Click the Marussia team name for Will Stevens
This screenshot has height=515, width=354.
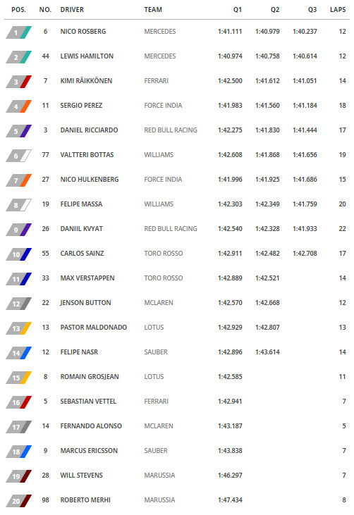pos(159,476)
